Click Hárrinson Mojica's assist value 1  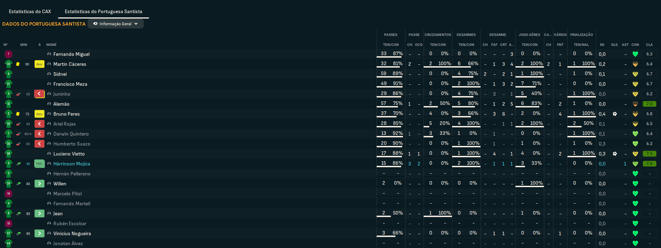(x=625, y=164)
